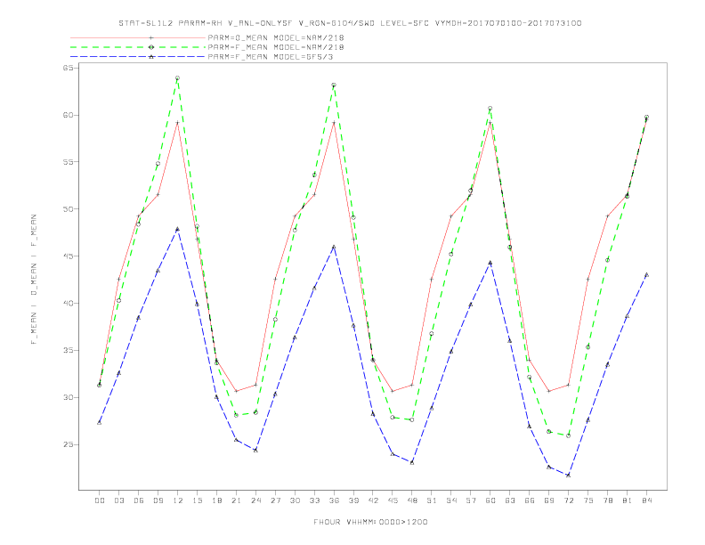Screen dimensions: 705x545
Task: Click the x-axis label FHOUR VHHMM=0000>1200
Action: click(x=370, y=522)
